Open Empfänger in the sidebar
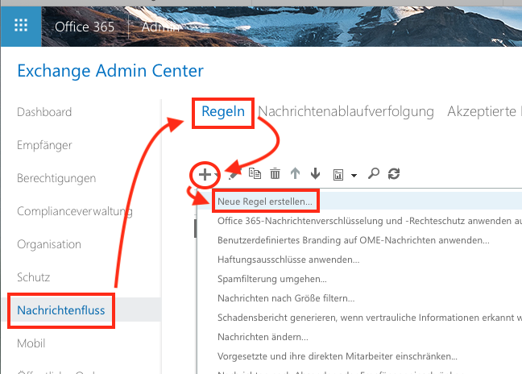 [x=44, y=145]
